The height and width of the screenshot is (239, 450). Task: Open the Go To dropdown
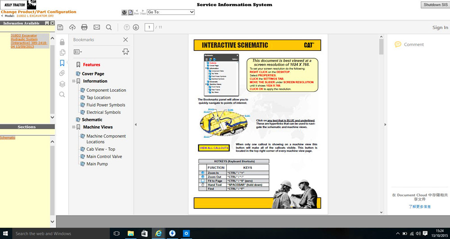(x=171, y=12)
